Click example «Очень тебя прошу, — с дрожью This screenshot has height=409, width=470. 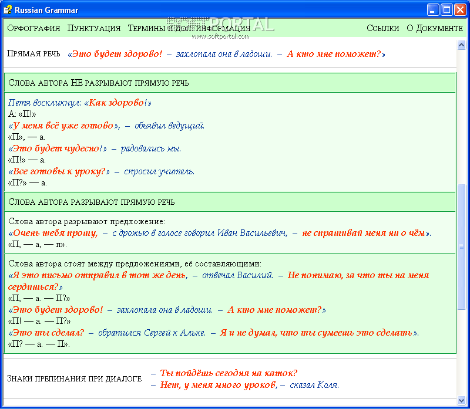coord(220,233)
